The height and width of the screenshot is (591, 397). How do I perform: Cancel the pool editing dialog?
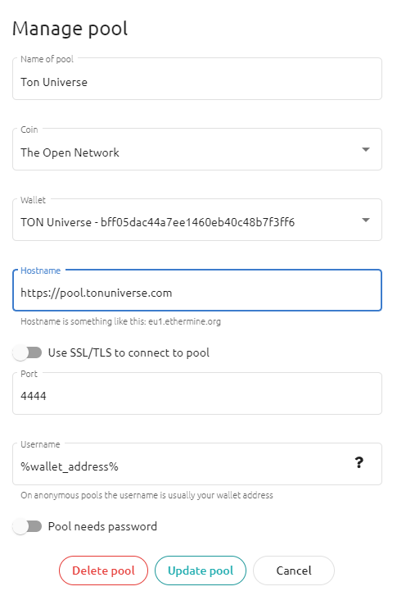[294, 571]
